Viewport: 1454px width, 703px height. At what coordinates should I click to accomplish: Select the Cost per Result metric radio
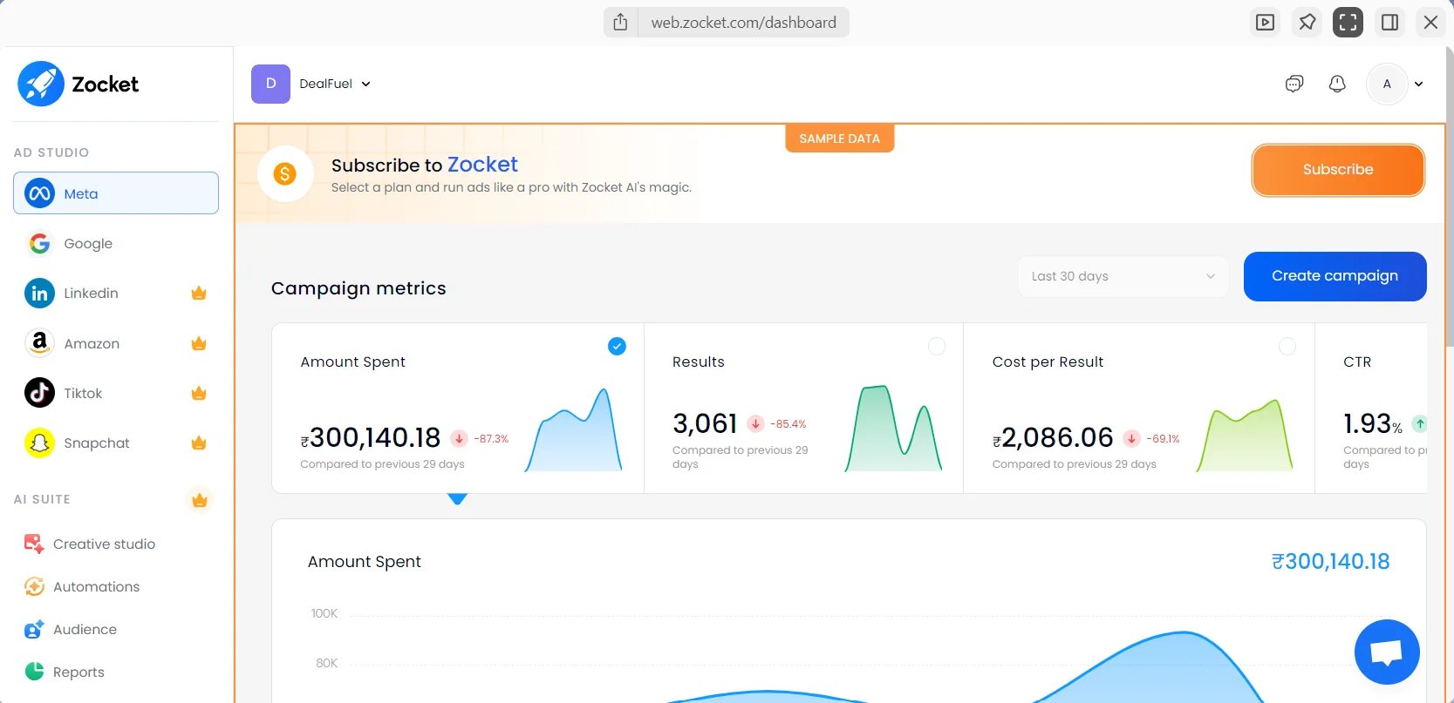pyautogui.click(x=1287, y=347)
